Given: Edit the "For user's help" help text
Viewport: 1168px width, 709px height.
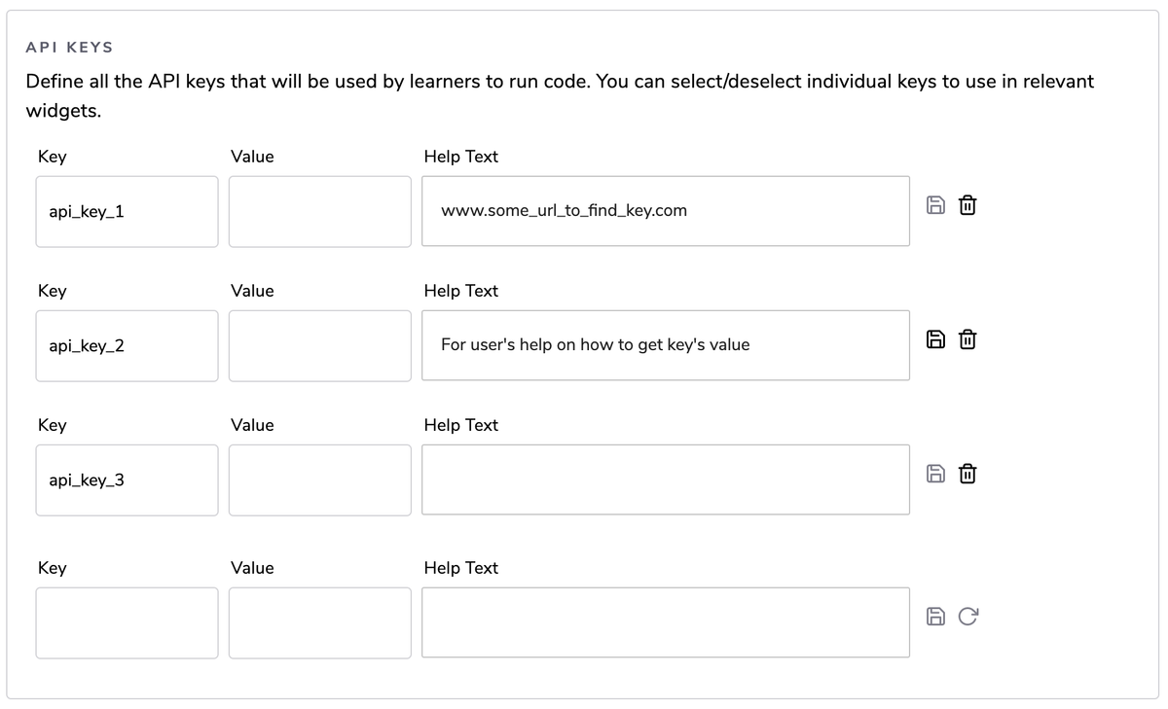Looking at the screenshot, I should pyautogui.click(x=666, y=345).
